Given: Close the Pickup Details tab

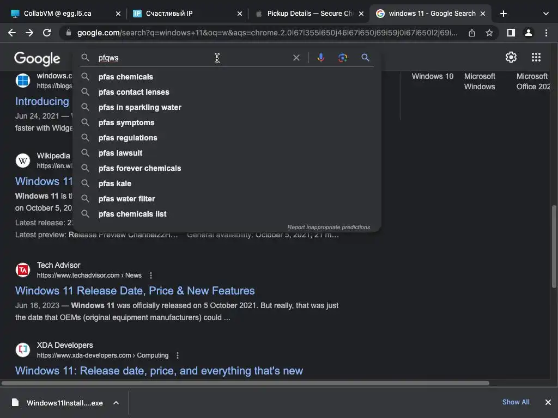Looking at the screenshot, I should 361,14.
